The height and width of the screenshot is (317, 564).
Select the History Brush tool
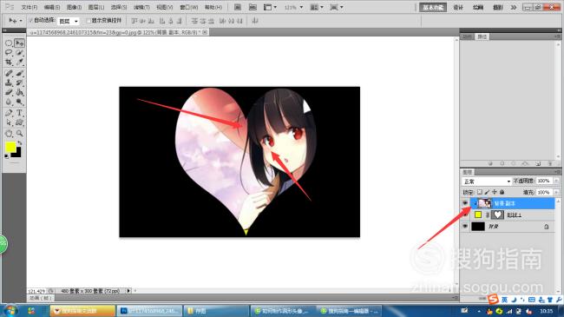tap(19, 83)
